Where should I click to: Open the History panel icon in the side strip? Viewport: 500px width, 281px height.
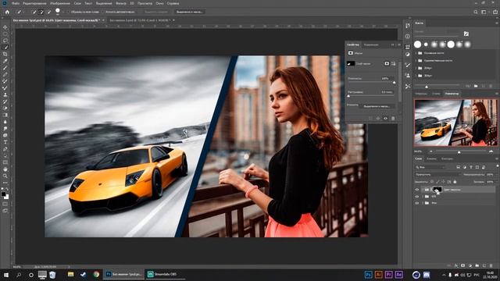coord(408,26)
